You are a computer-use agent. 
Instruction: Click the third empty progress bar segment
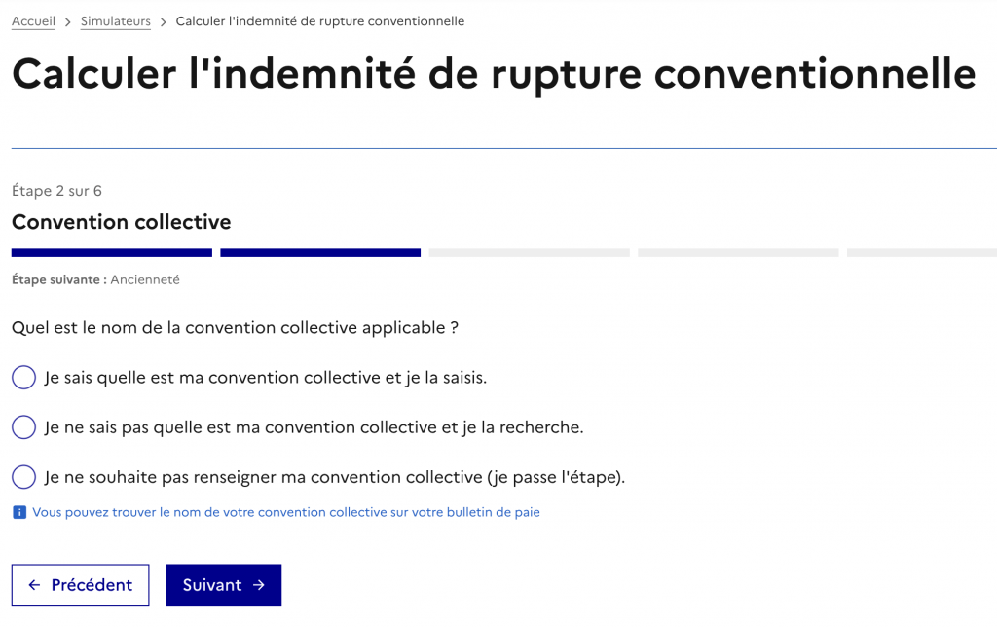(528, 252)
